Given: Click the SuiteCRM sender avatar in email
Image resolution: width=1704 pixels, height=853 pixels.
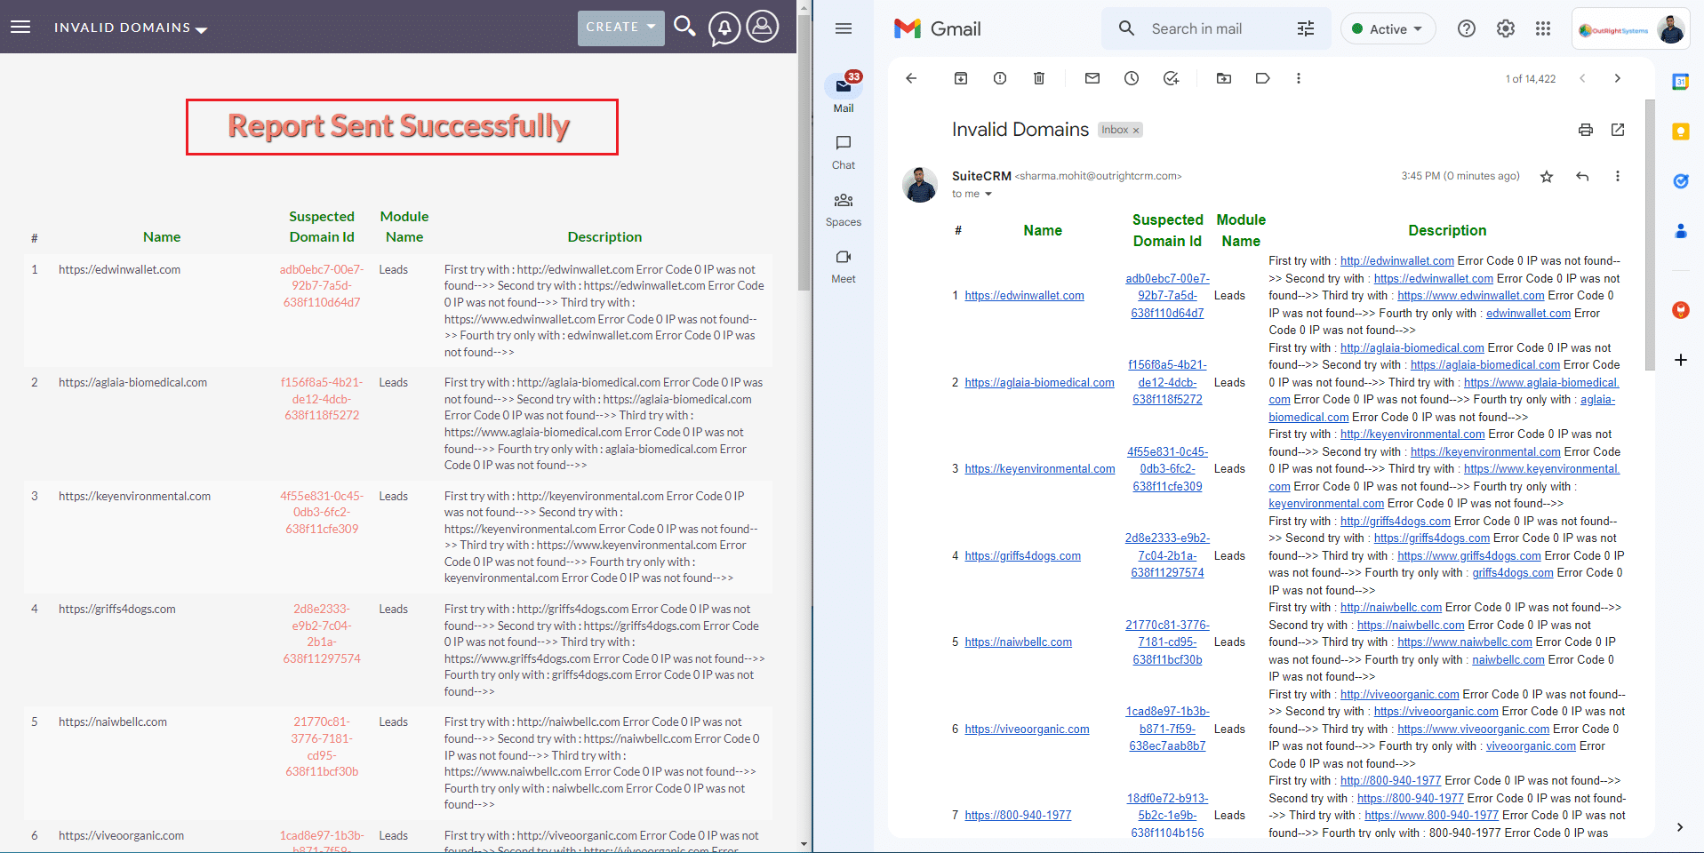Looking at the screenshot, I should [x=920, y=185].
